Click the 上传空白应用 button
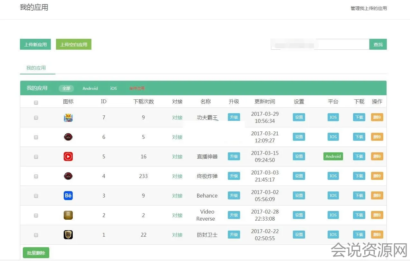The width and height of the screenshot is (410, 261). pyautogui.click(x=74, y=45)
